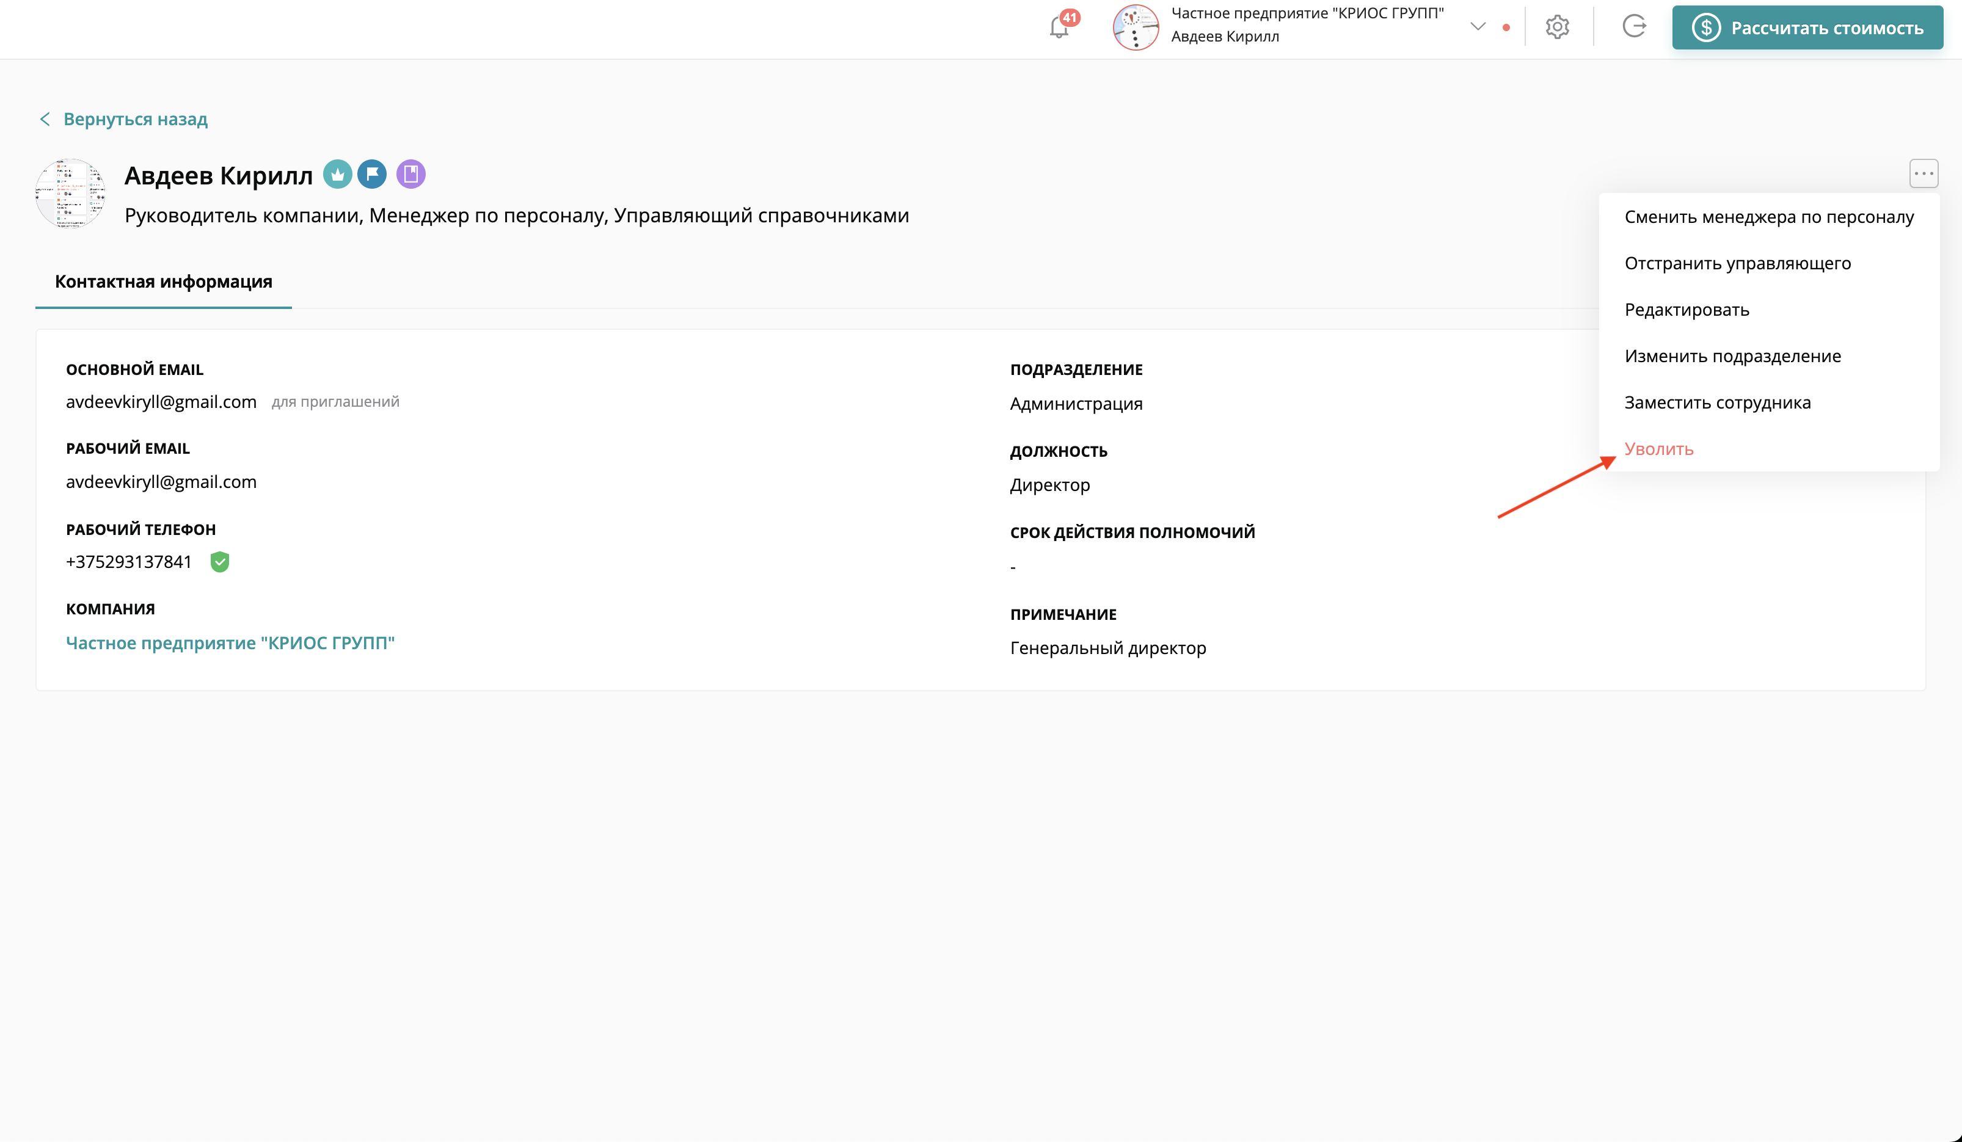Open the Частное предприятие "КРИОС ГРУПП" link

pos(230,643)
